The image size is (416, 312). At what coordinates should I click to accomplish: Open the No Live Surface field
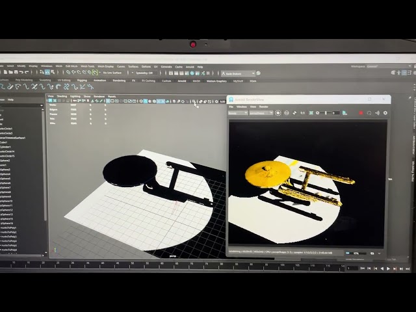(112, 73)
